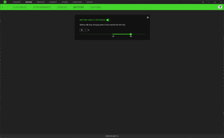This screenshot has width=224, height=138.
Task: Open the Connect menu item
Action: click(53, 2)
